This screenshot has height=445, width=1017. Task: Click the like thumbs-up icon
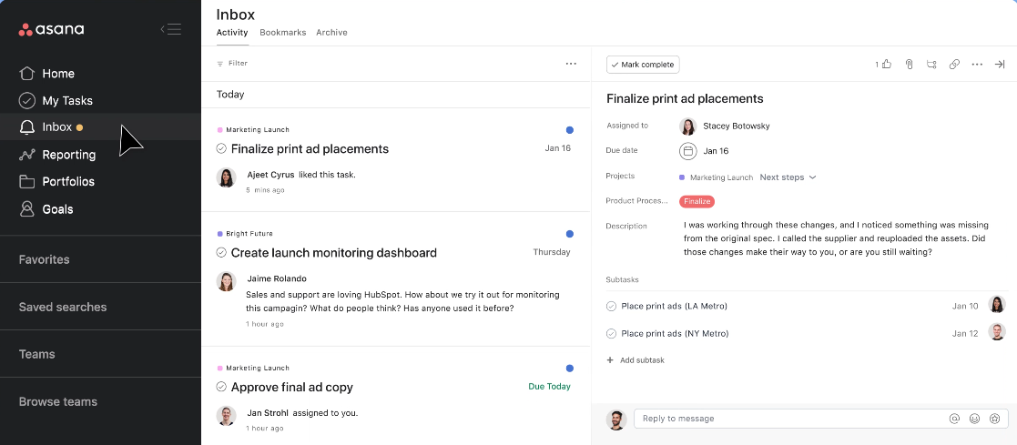pyautogui.click(x=886, y=65)
